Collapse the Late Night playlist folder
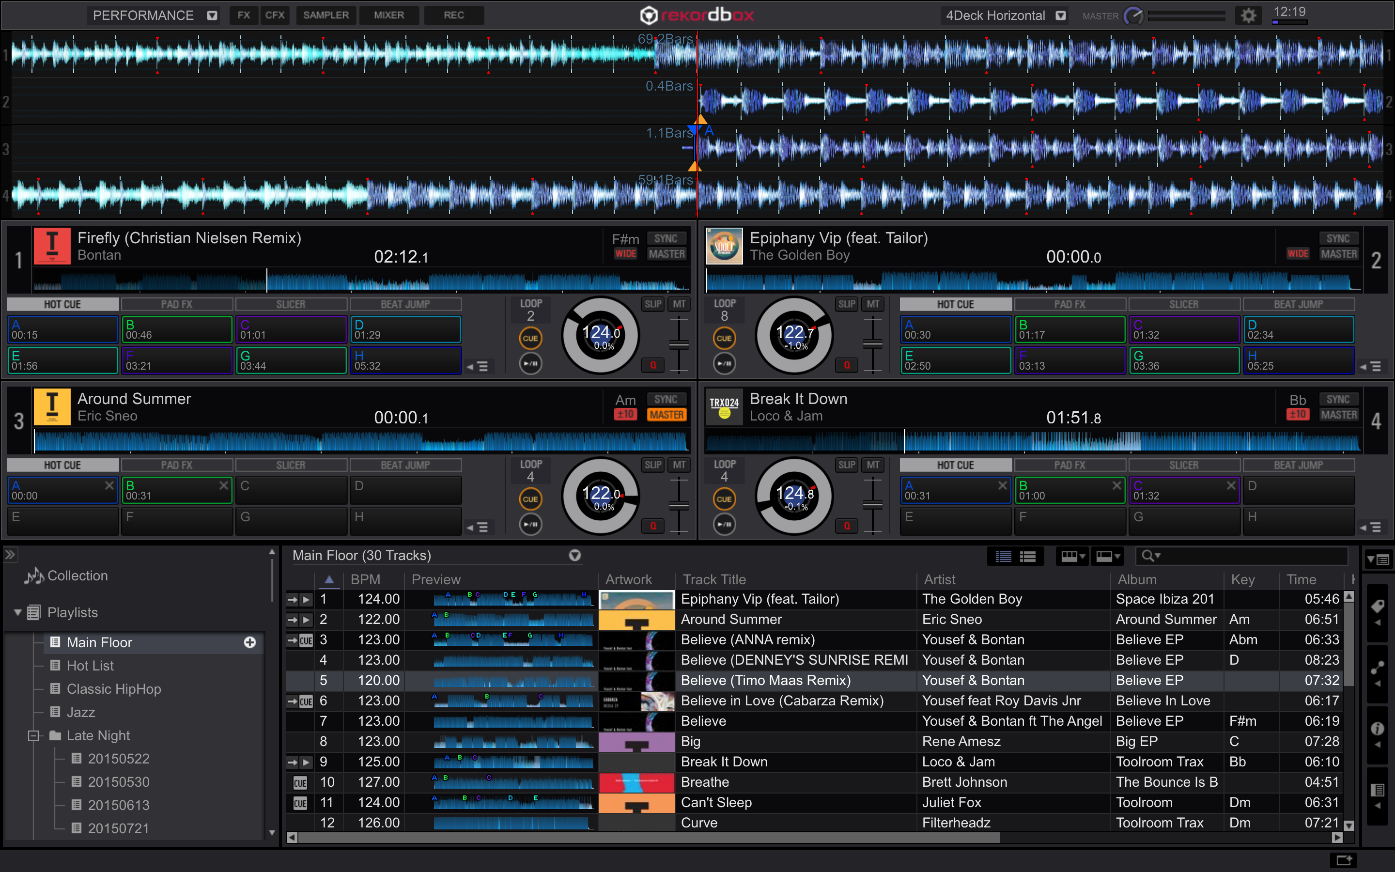1395x872 pixels. tap(33, 735)
